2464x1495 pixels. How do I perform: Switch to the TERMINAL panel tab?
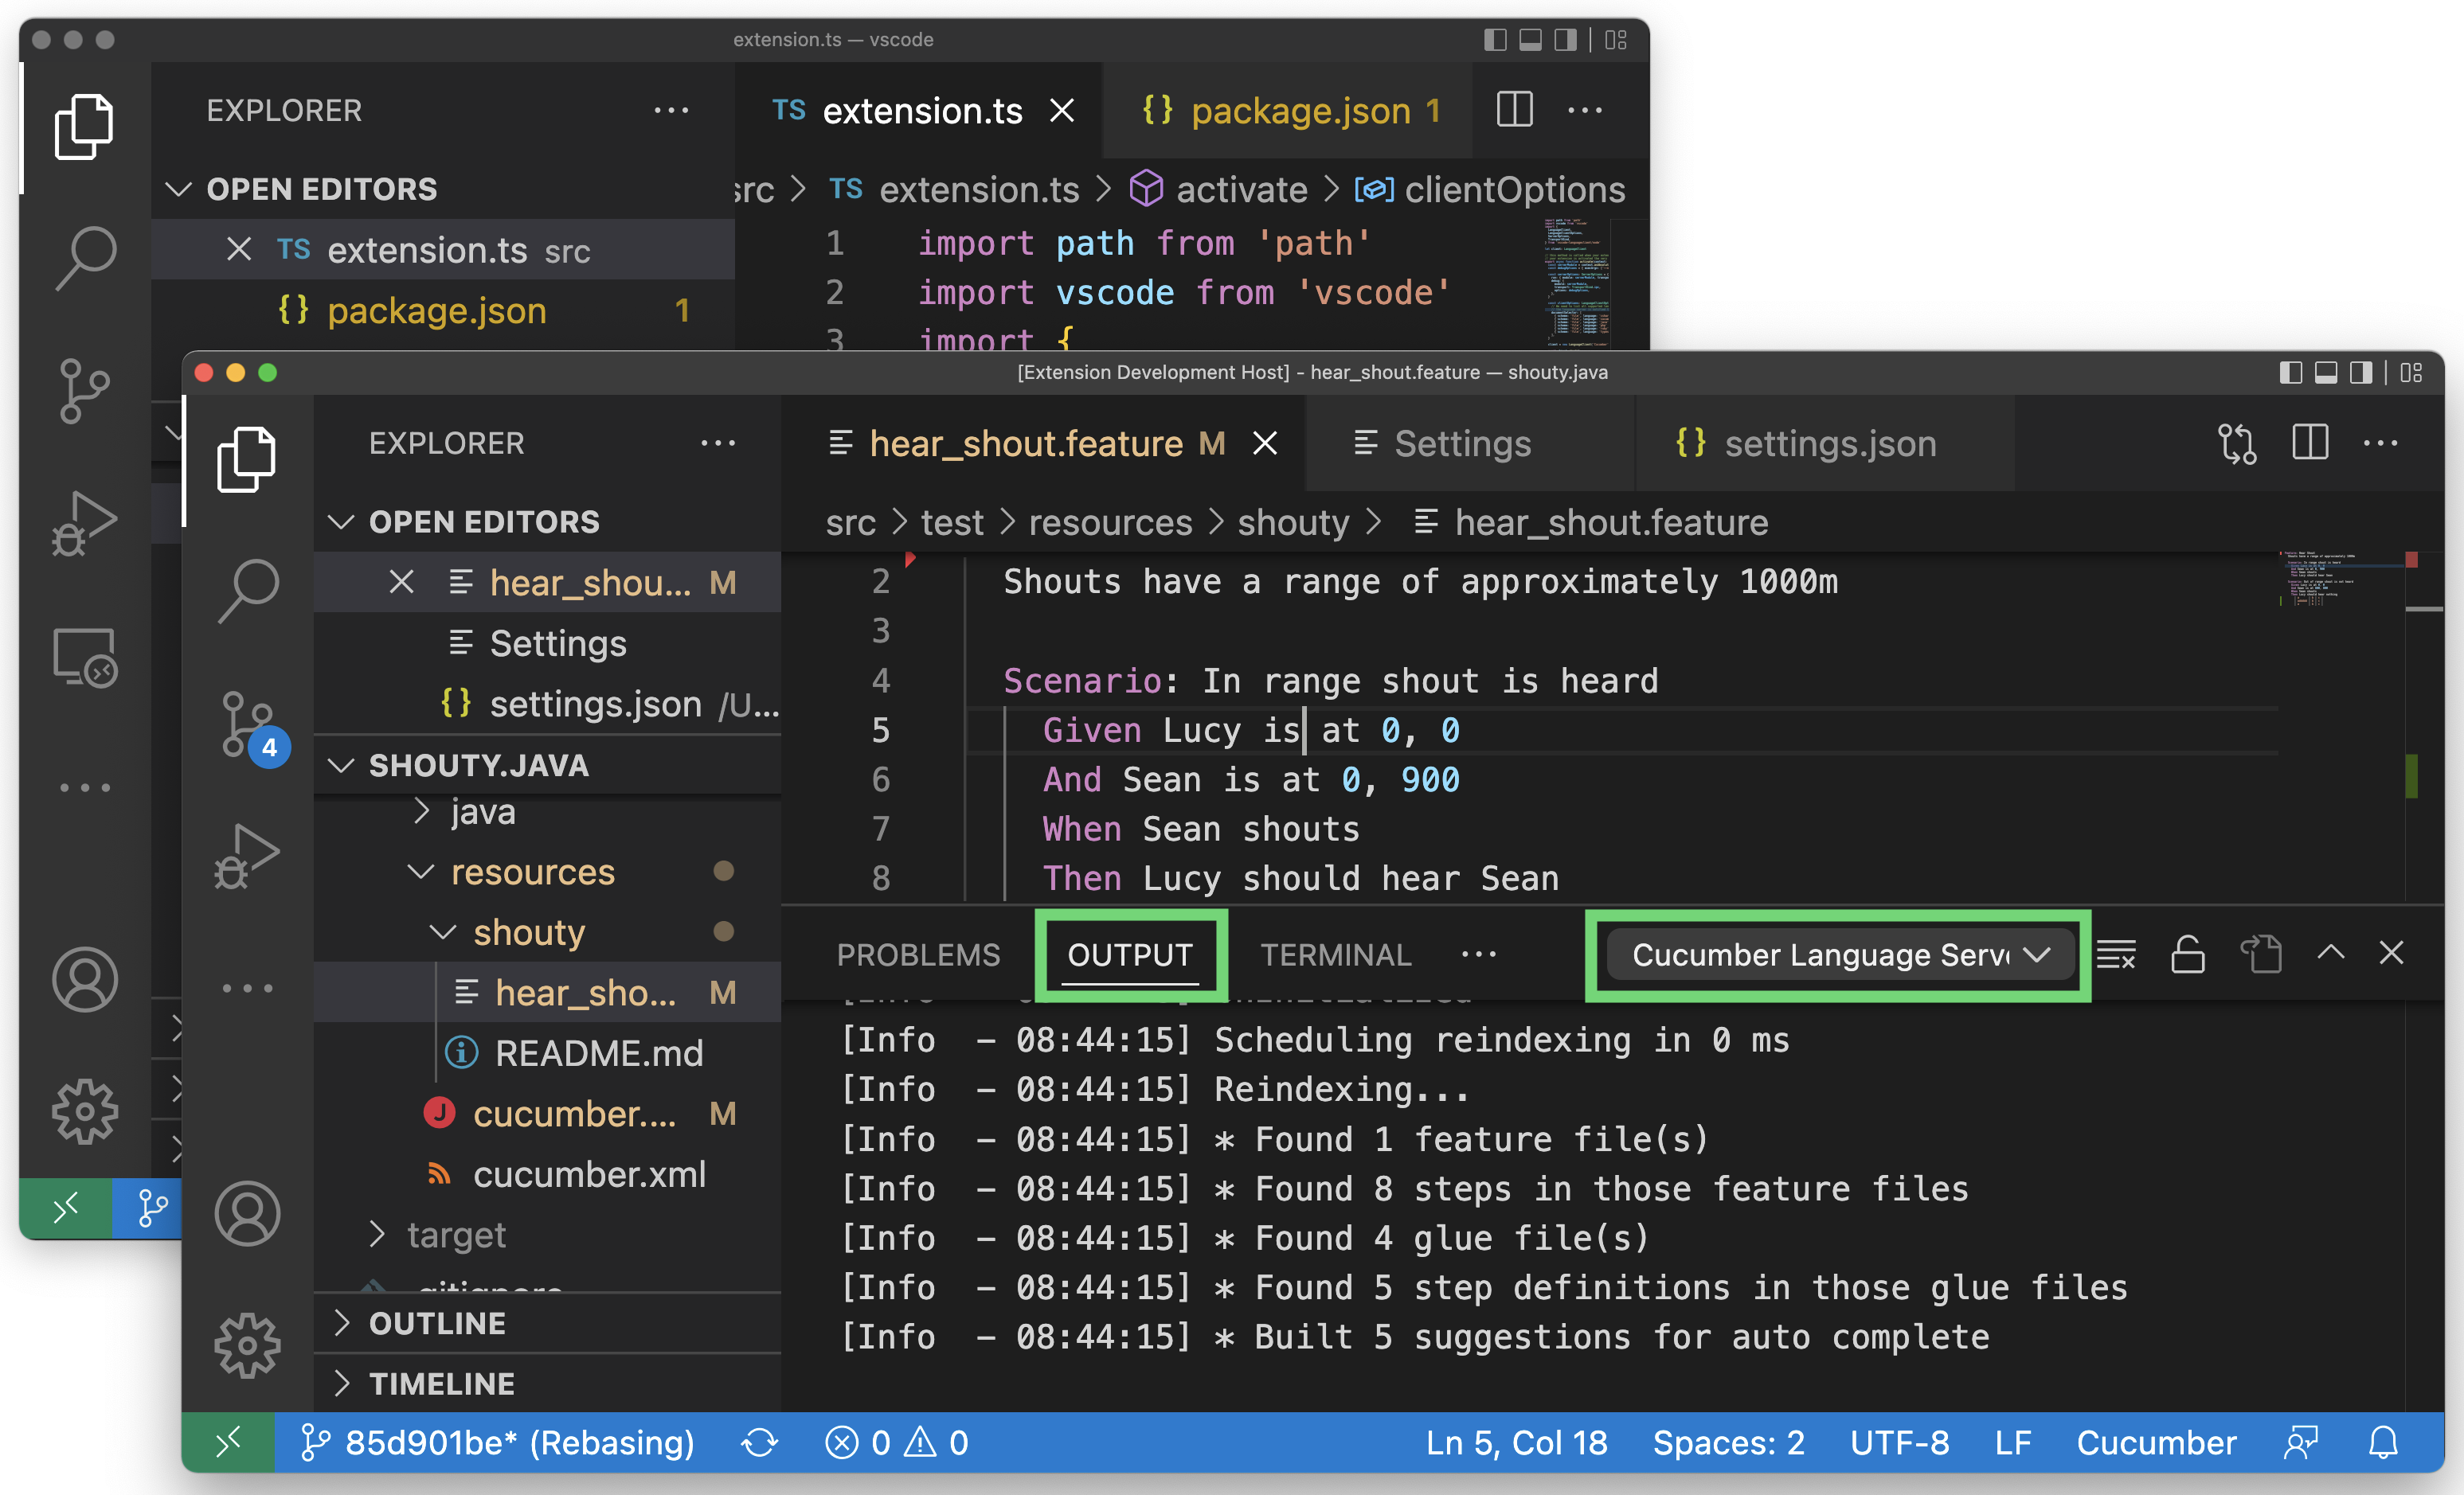coord(1335,954)
